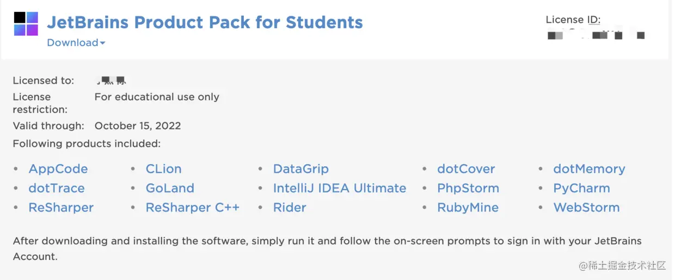This screenshot has width=675, height=280.
Task: Click the WebStorm product link
Action: [x=586, y=208]
